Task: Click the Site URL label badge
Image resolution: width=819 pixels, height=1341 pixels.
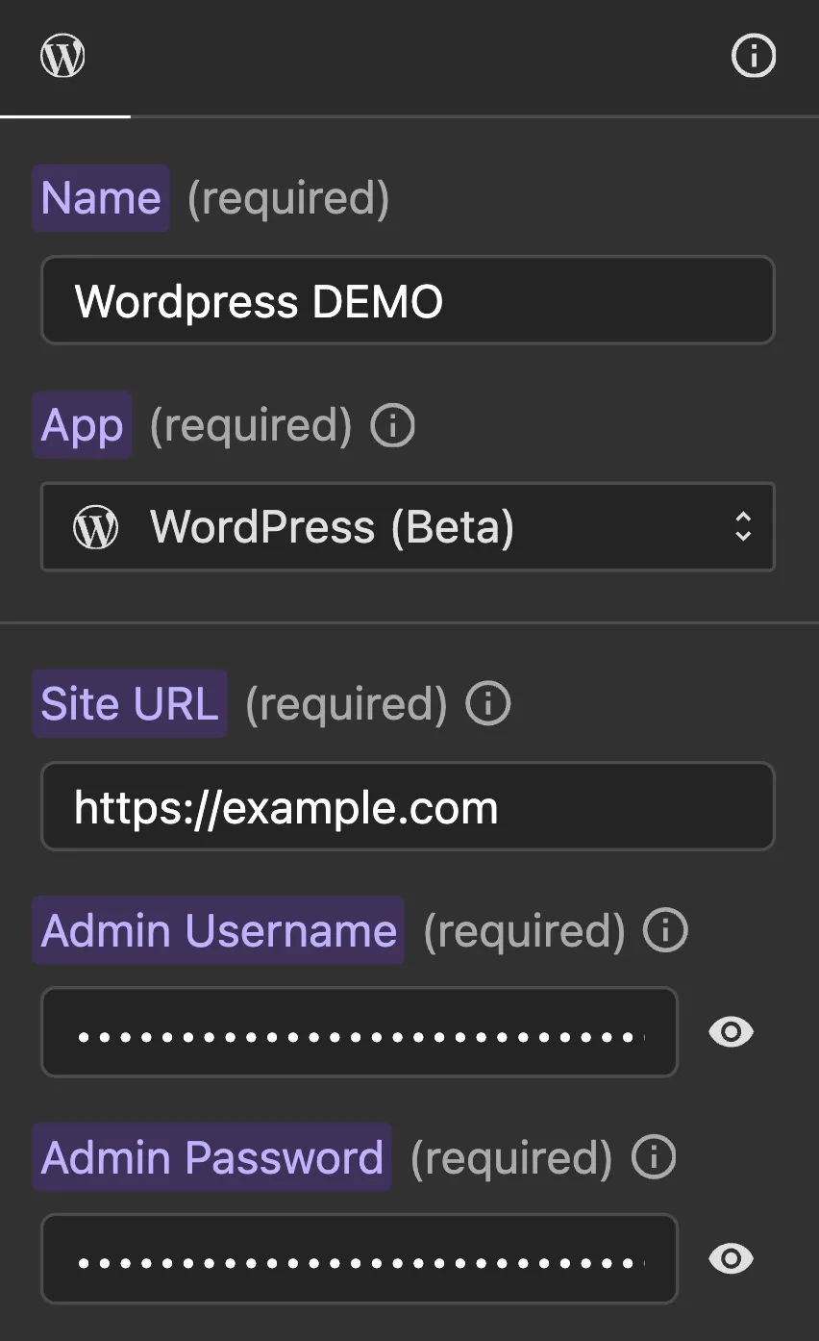Action: tap(129, 703)
